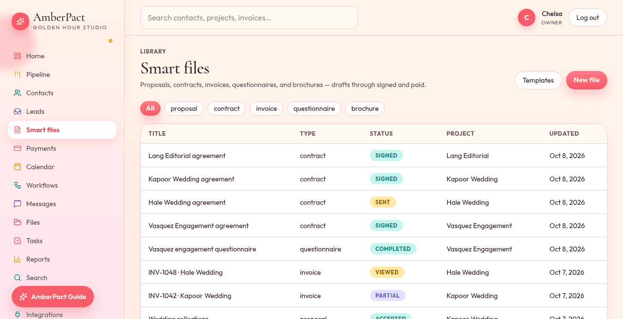Filter smart files by invoice
The height and width of the screenshot is (319, 623).
pyautogui.click(x=267, y=108)
